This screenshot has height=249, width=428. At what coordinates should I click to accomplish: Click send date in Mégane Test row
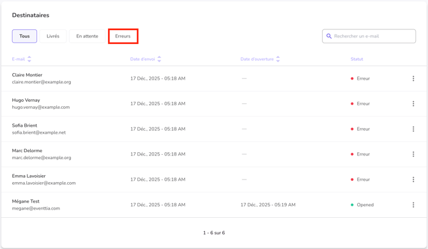[x=158, y=204]
